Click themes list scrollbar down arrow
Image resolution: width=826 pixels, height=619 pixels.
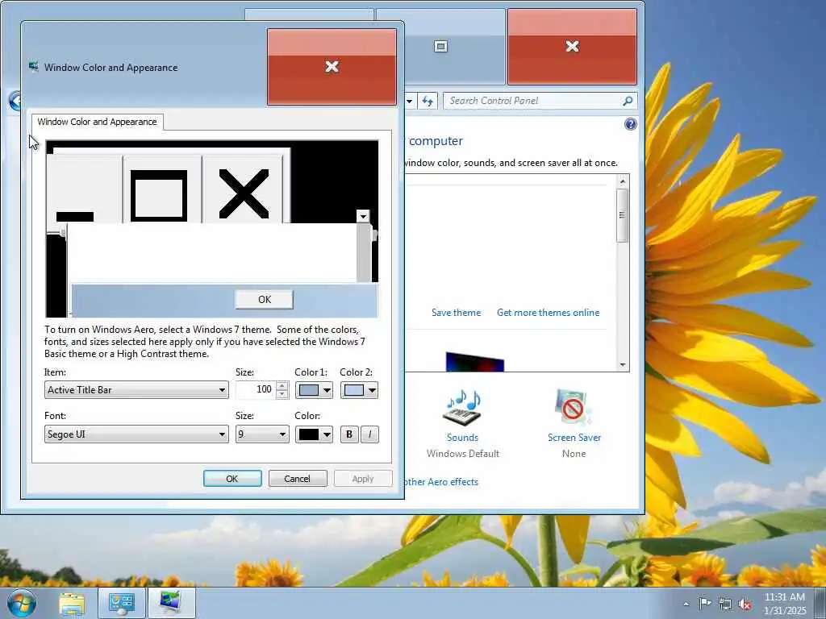coord(623,364)
